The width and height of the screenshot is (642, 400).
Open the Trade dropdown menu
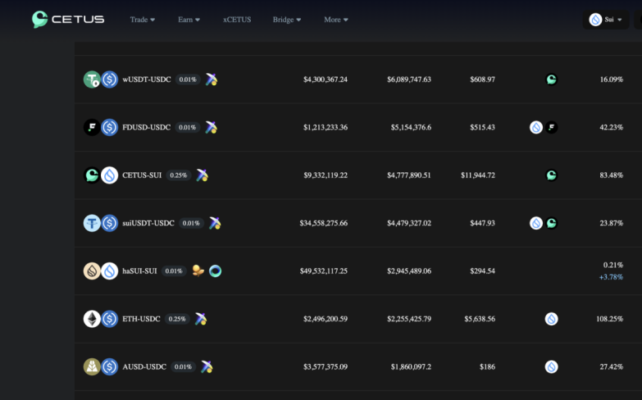pos(142,20)
